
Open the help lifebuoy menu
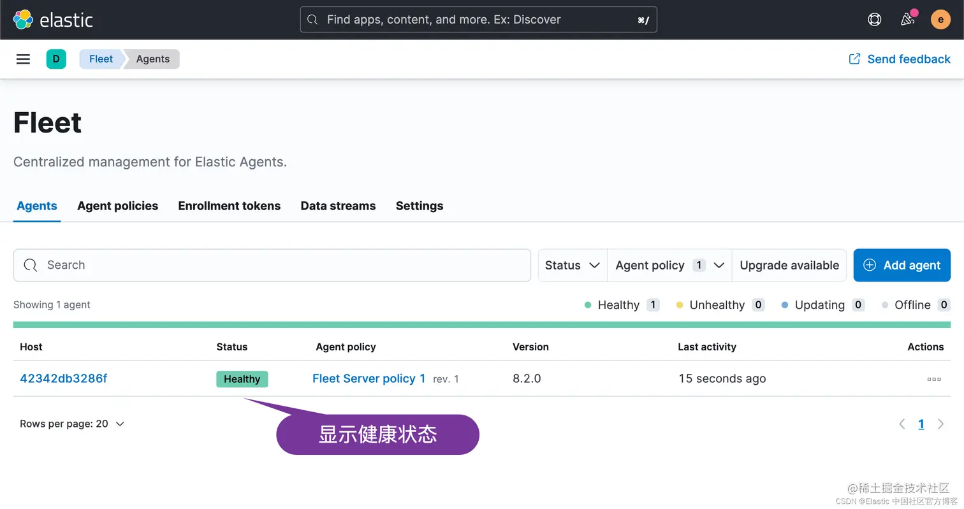[x=874, y=20]
